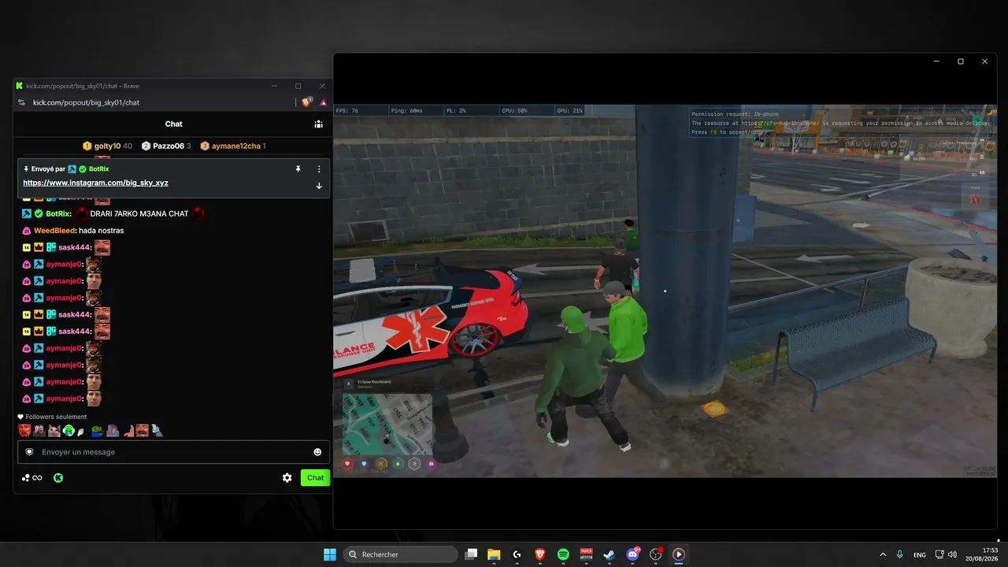Pick the white cat emote
Image resolution: width=1008 pixels, height=567 pixels.
[x=54, y=431]
